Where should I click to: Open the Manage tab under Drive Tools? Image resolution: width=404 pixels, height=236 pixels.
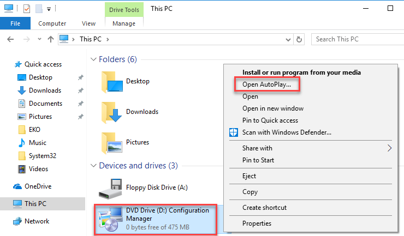click(x=124, y=23)
